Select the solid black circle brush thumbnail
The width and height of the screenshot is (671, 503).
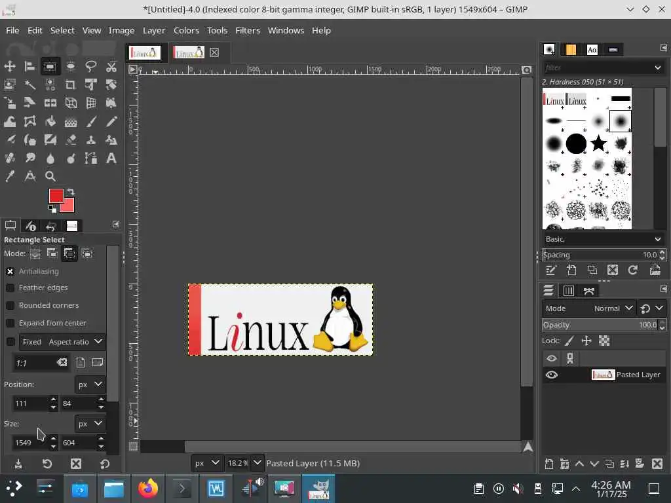576,143
